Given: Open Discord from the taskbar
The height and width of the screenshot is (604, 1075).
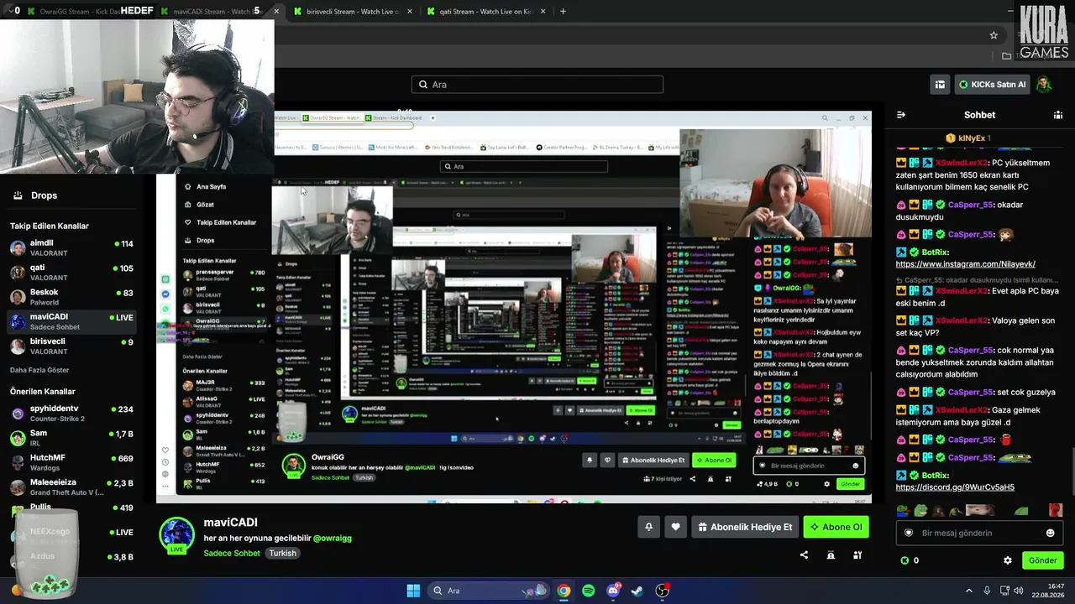Looking at the screenshot, I should (x=613, y=591).
